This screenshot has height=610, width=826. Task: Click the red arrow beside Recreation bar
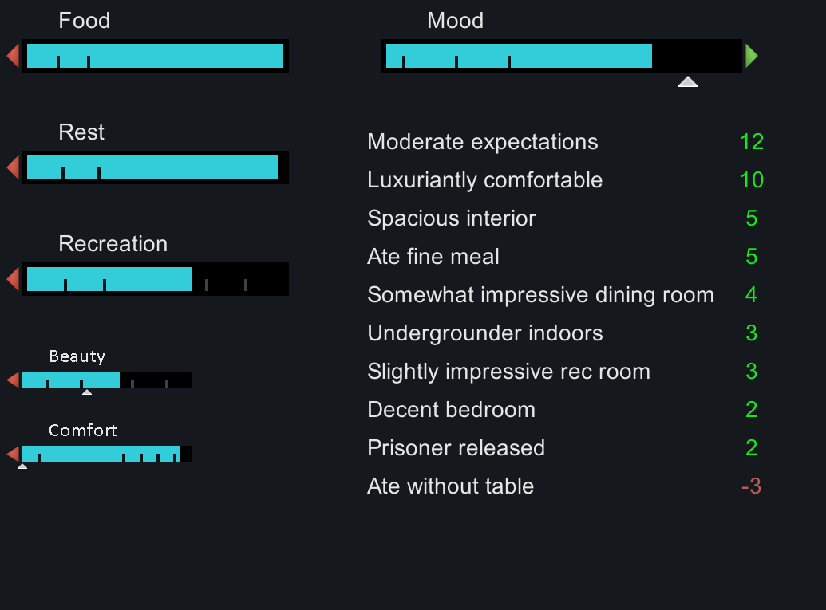(13, 279)
